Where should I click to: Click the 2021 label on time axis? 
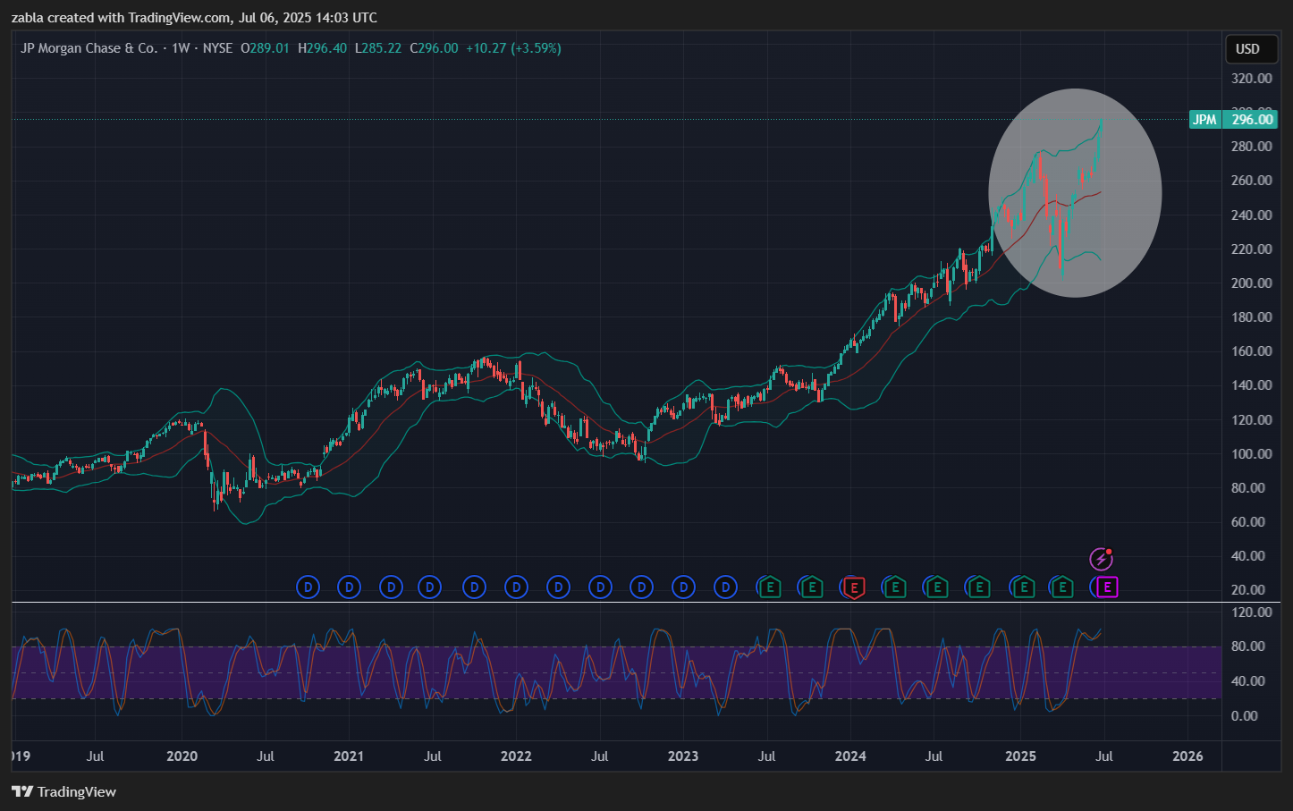tap(349, 756)
